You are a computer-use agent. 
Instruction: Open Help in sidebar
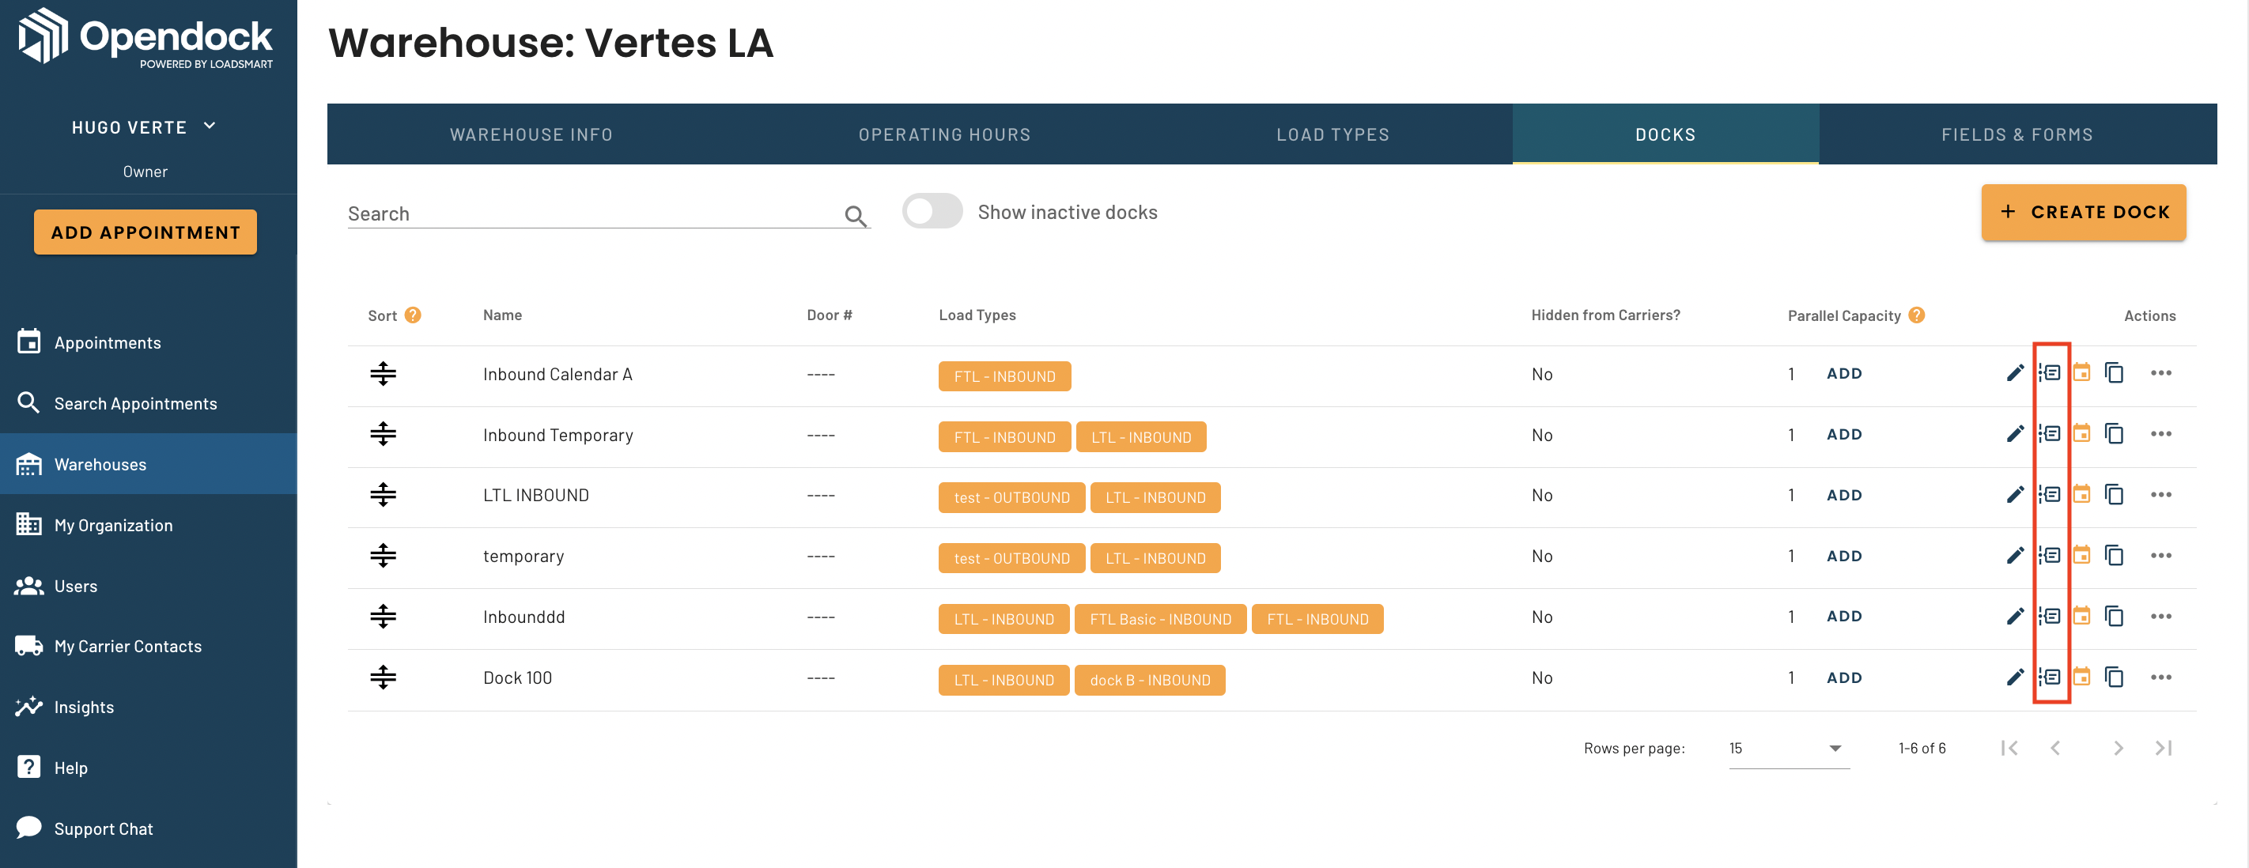point(149,768)
